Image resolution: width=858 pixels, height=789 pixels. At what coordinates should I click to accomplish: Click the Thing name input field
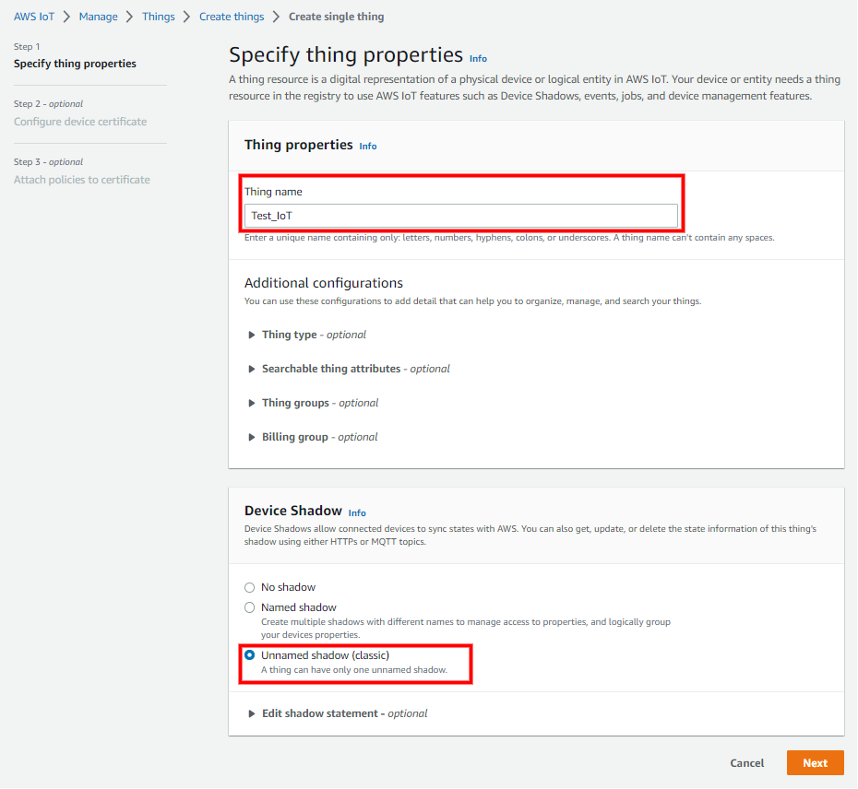coord(460,216)
